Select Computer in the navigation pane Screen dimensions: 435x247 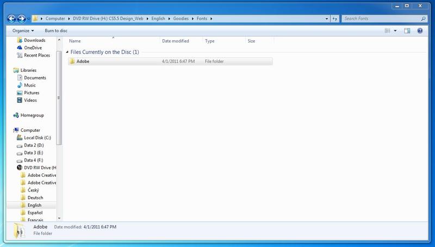point(27,130)
